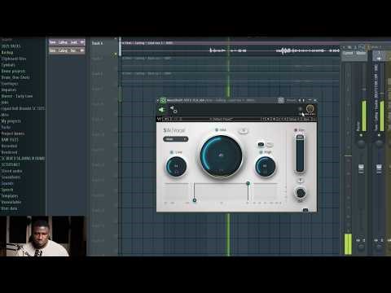The image size is (391, 293).
Task: Open the RAW FILES browser folder
Action: click(10, 140)
